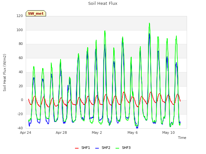This screenshot has width=206, height=154.
Task: Toggle the SHF1 legend entry
Action: (82, 148)
